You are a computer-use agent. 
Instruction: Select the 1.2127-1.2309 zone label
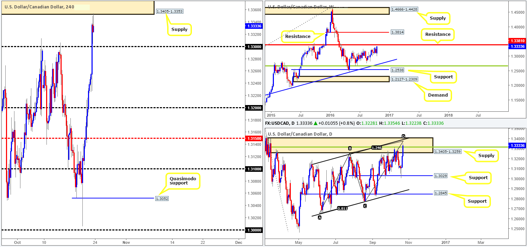point(404,79)
